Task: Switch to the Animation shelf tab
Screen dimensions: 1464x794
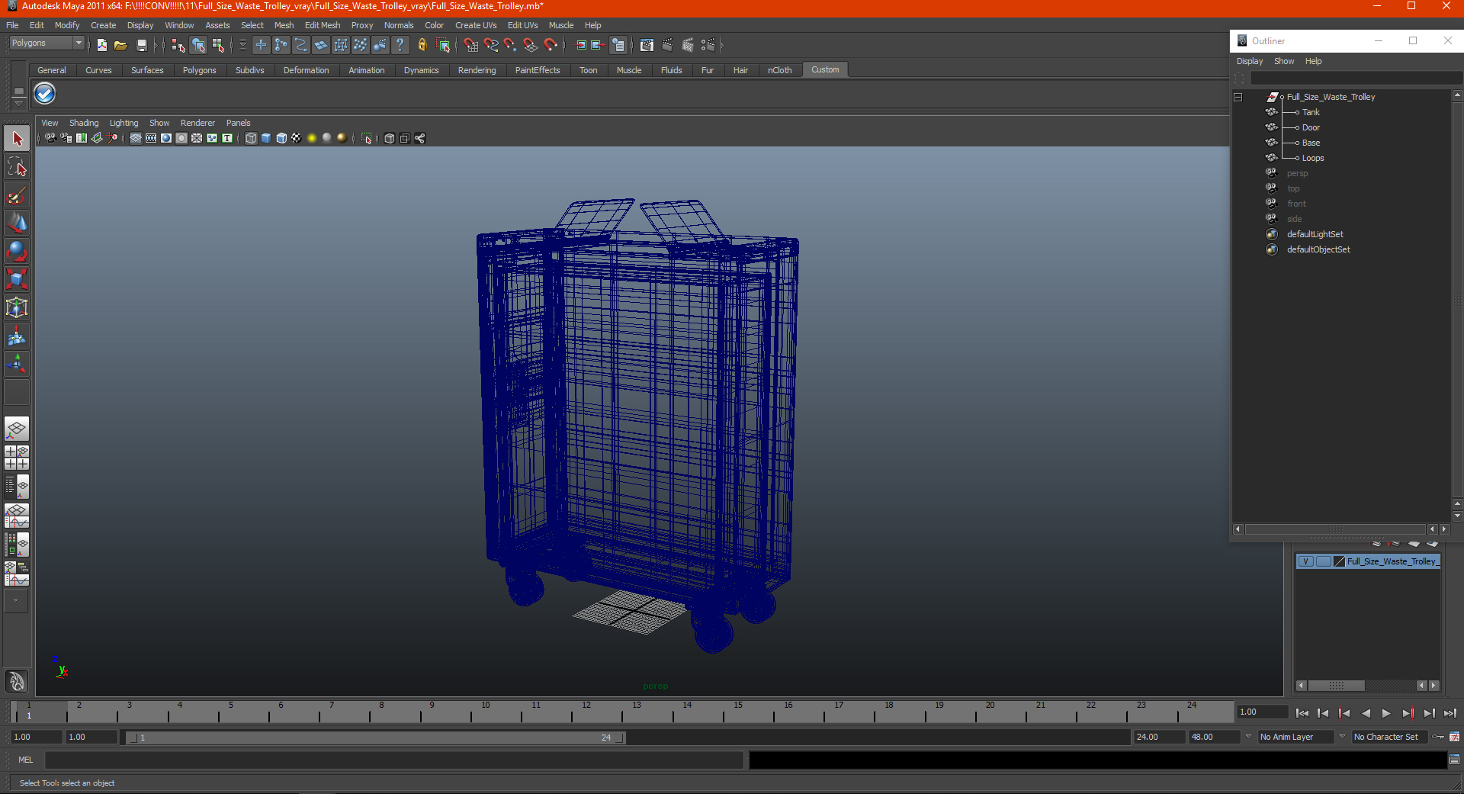Action: coord(367,70)
